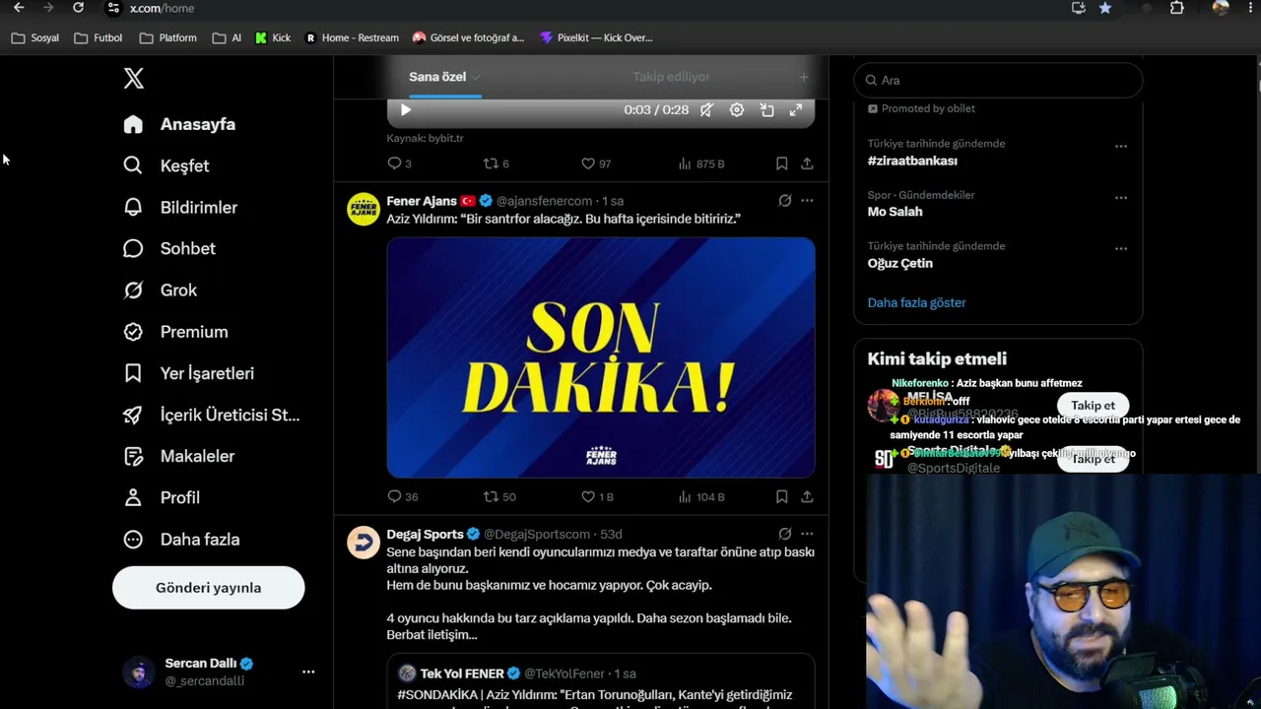Viewport: 1261px width, 709px height.
Task: Open the Platform bookmarks folder
Action: click(x=168, y=38)
